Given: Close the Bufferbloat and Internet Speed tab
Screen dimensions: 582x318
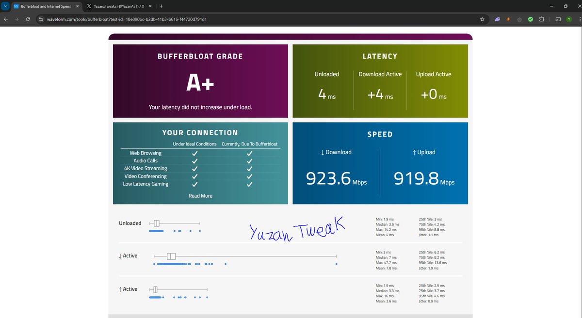Looking at the screenshot, I should point(77,6).
